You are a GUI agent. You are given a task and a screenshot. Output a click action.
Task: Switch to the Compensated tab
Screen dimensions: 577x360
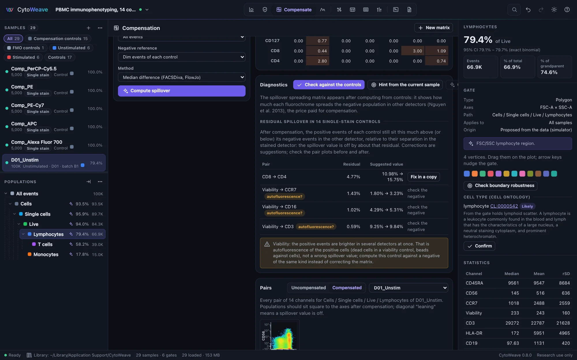(x=347, y=288)
